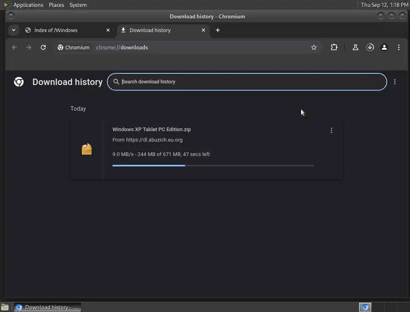This screenshot has width=410, height=312.
Task: Click the show desktop icon in bottom panel
Action: point(5,307)
